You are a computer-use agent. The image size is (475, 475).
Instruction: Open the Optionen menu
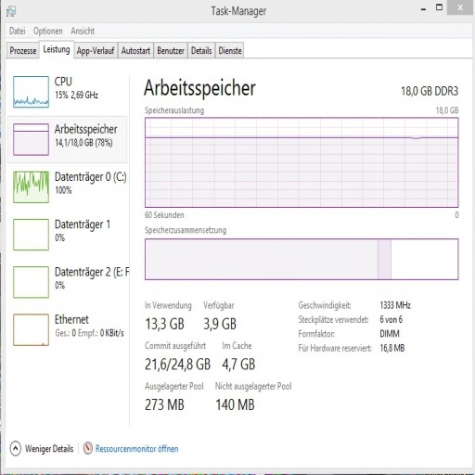click(48, 31)
